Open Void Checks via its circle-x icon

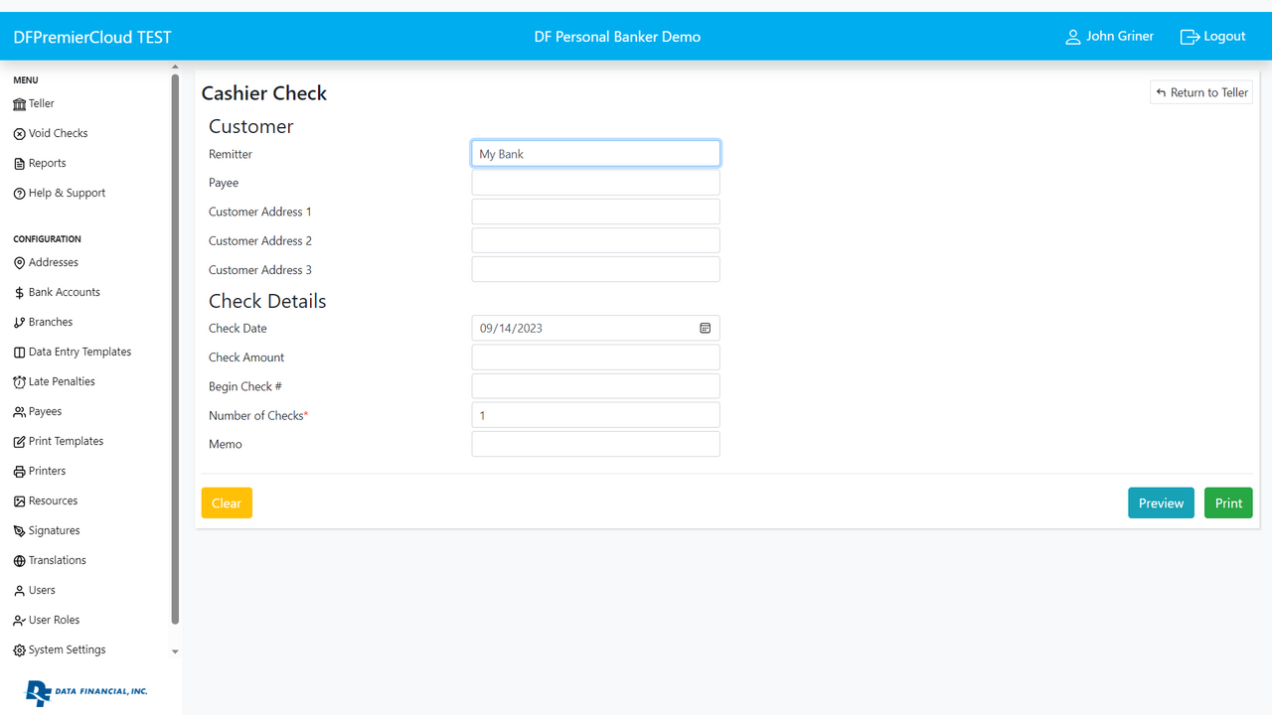pos(19,134)
